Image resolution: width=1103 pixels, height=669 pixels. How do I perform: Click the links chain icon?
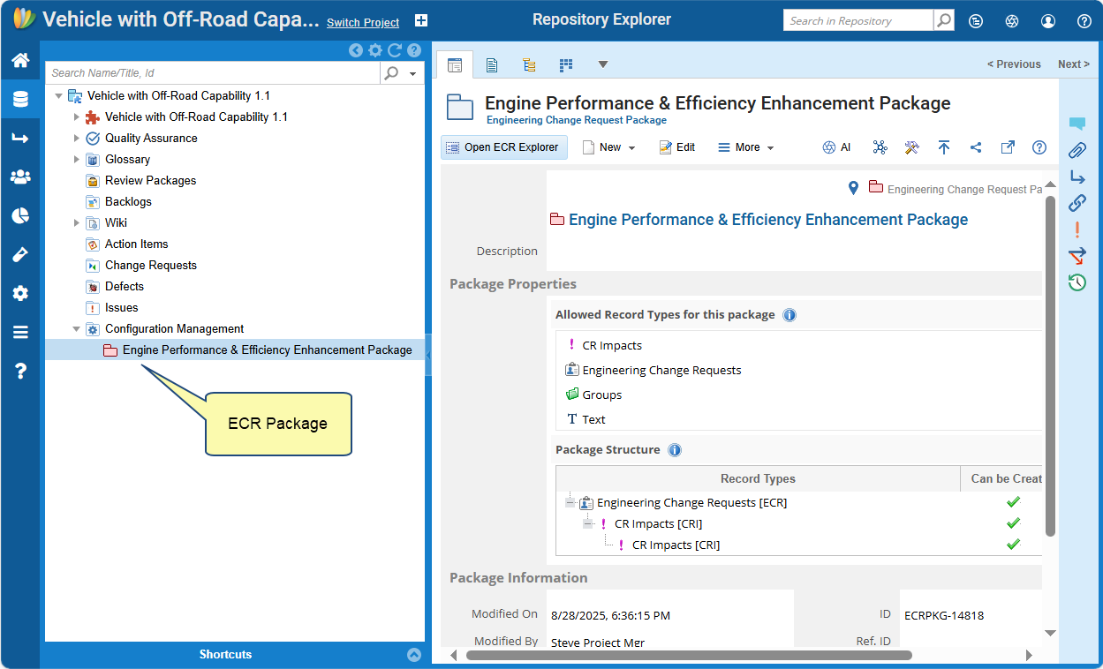point(1077,204)
